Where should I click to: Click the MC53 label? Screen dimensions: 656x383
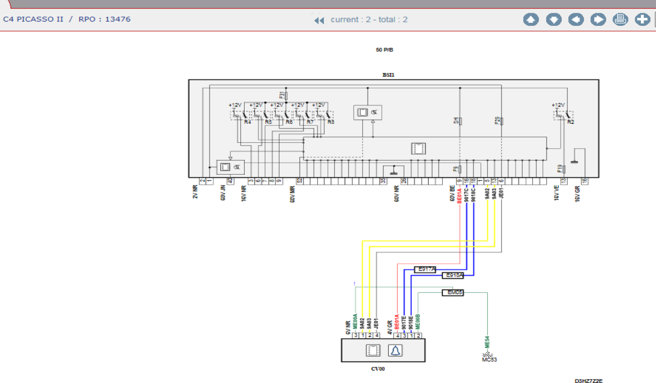[490, 360]
